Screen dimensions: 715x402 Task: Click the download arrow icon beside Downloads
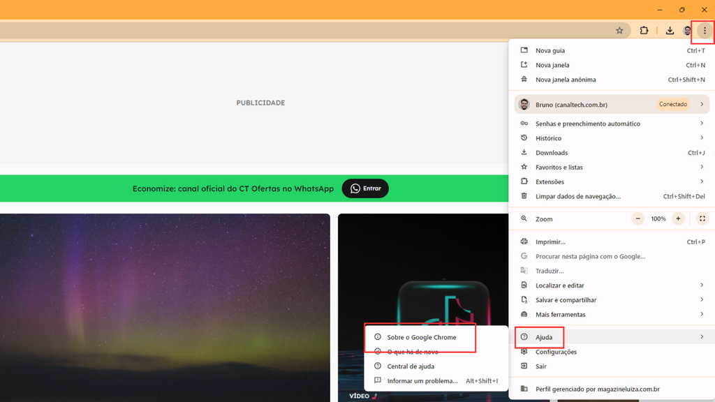point(524,152)
